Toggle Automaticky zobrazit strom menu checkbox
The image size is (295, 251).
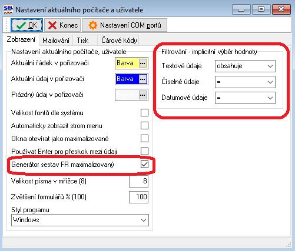(x=144, y=126)
